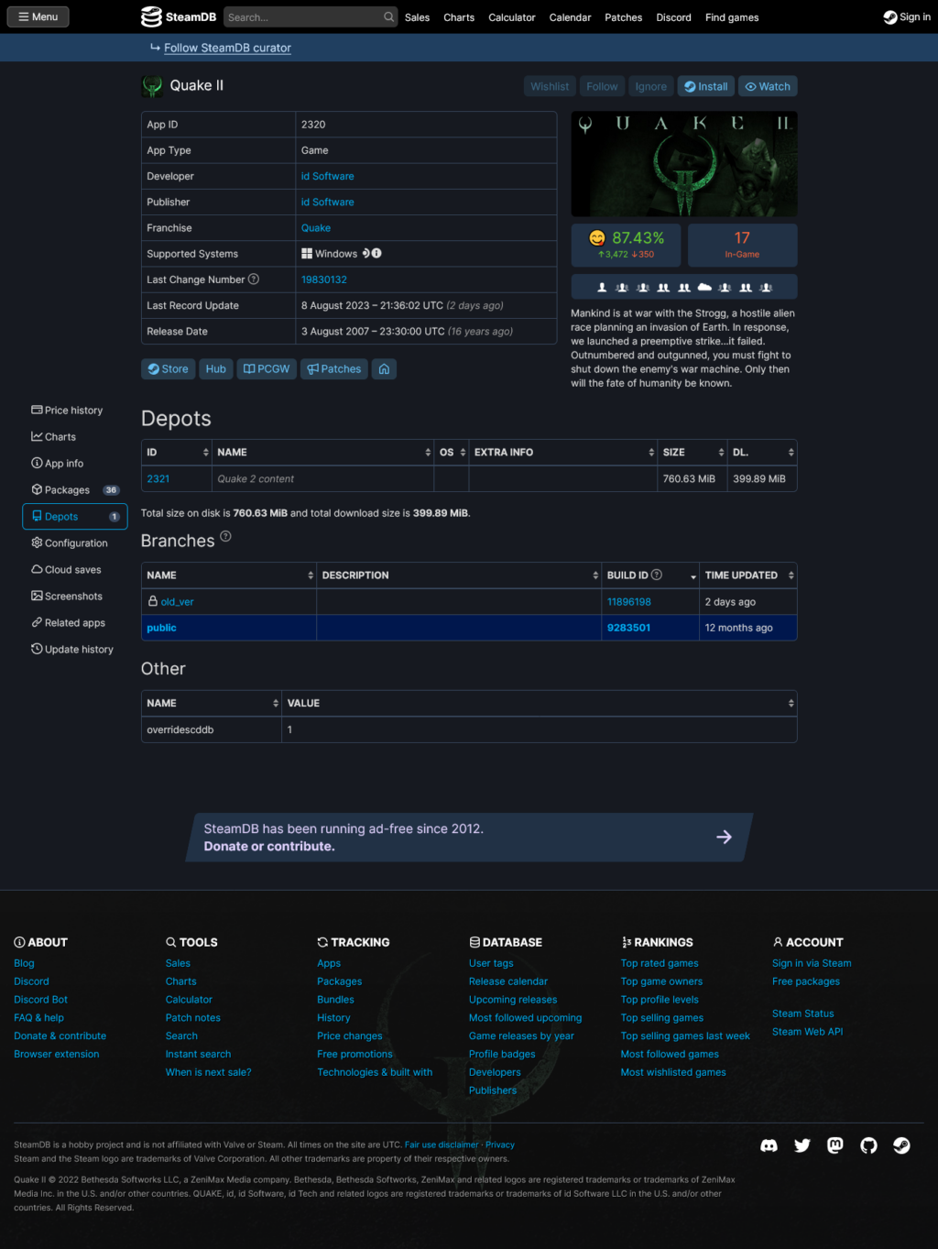Image resolution: width=938 pixels, height=1249 pixels.
Task: Open the Charts nav item in header
Action: (459, 17)
